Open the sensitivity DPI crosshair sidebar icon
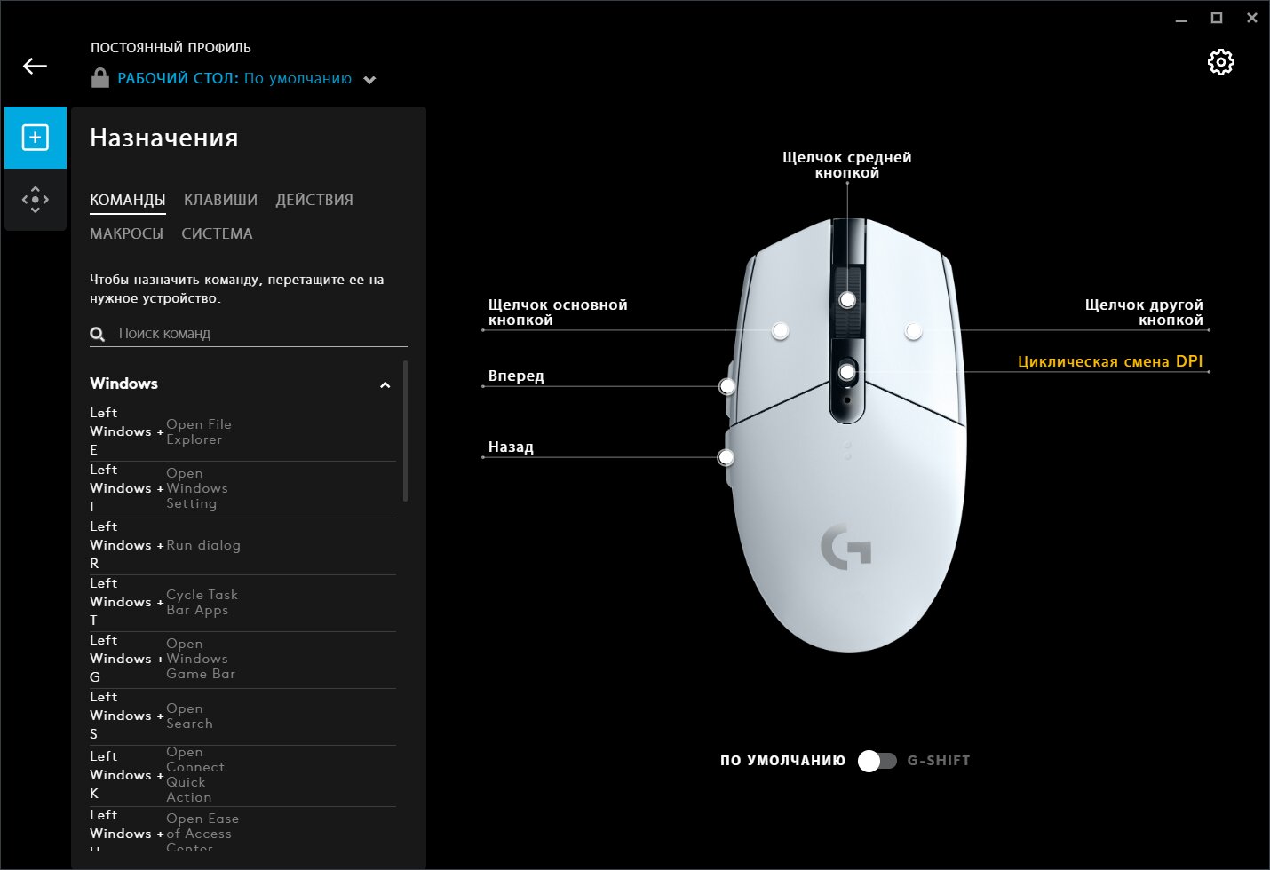1270x870 pixels. coord(36,200)
